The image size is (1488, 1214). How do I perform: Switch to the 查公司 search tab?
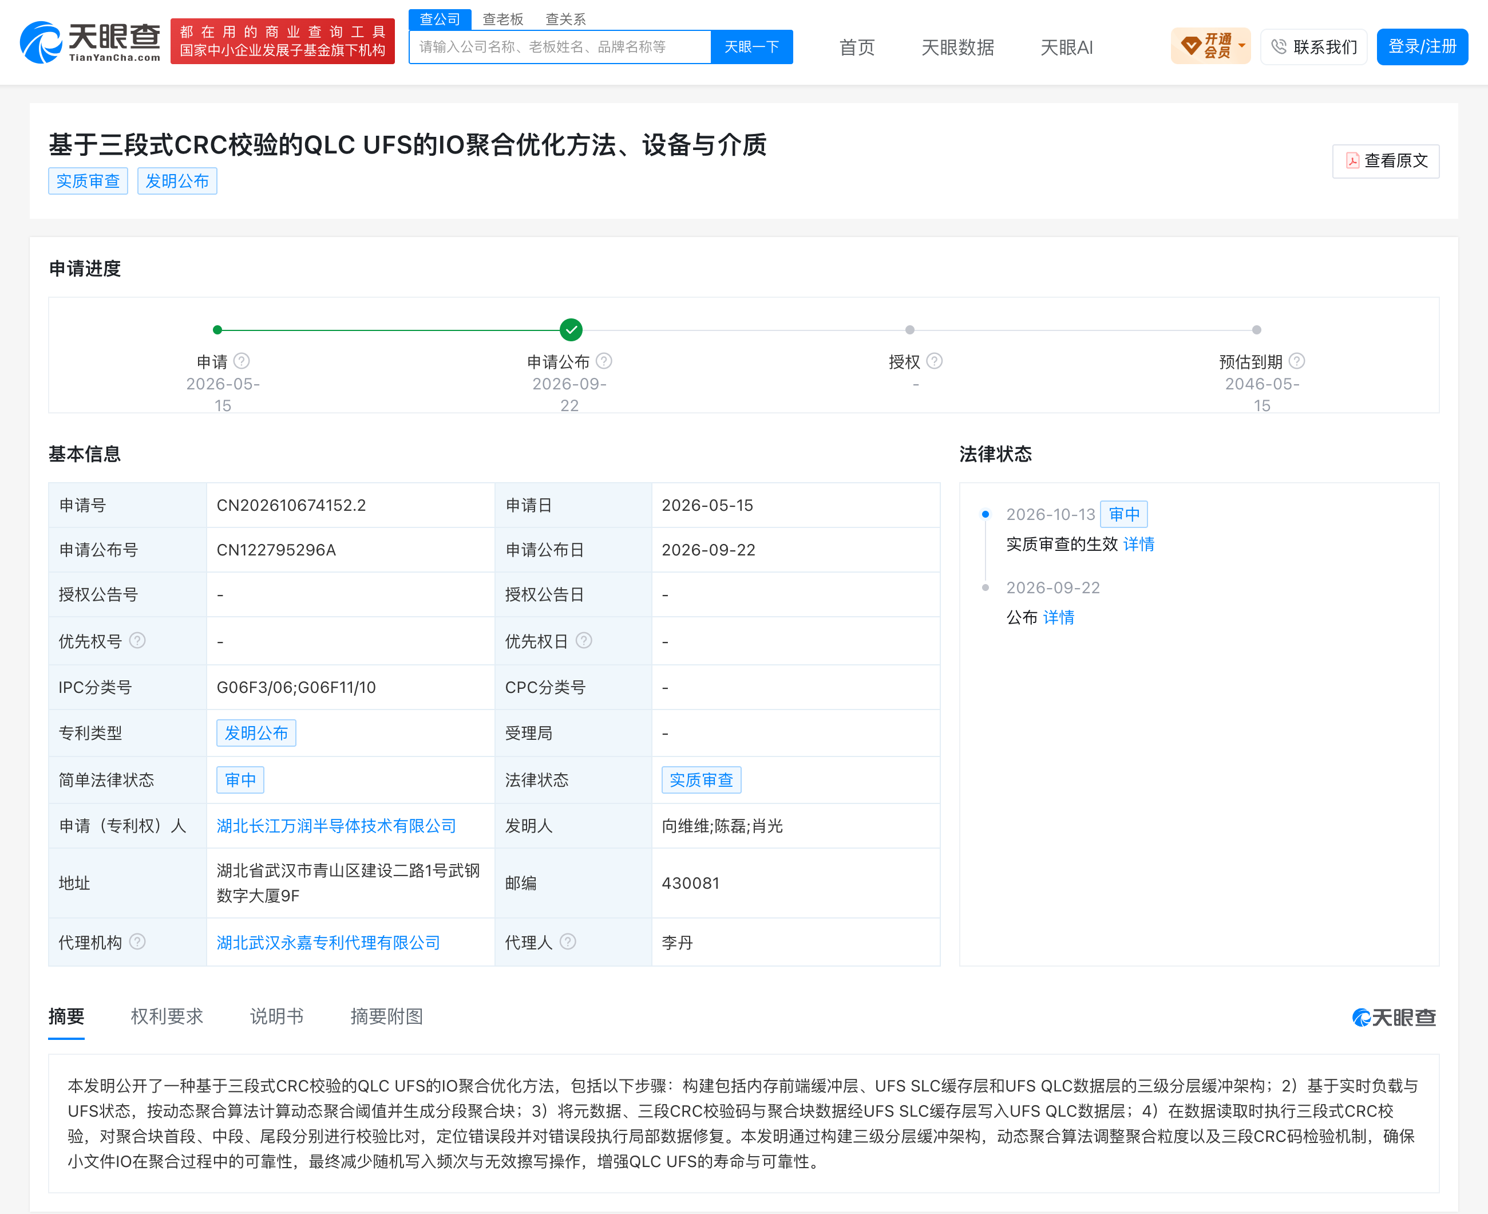click(x=440, y=19)
